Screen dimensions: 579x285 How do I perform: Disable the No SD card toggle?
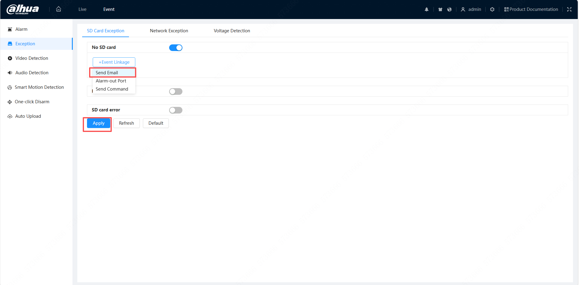(176, 48)
